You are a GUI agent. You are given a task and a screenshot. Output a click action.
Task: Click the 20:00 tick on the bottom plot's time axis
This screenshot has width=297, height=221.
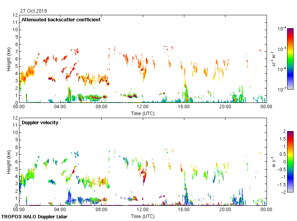pyautogui.click(x=225, y=209)
